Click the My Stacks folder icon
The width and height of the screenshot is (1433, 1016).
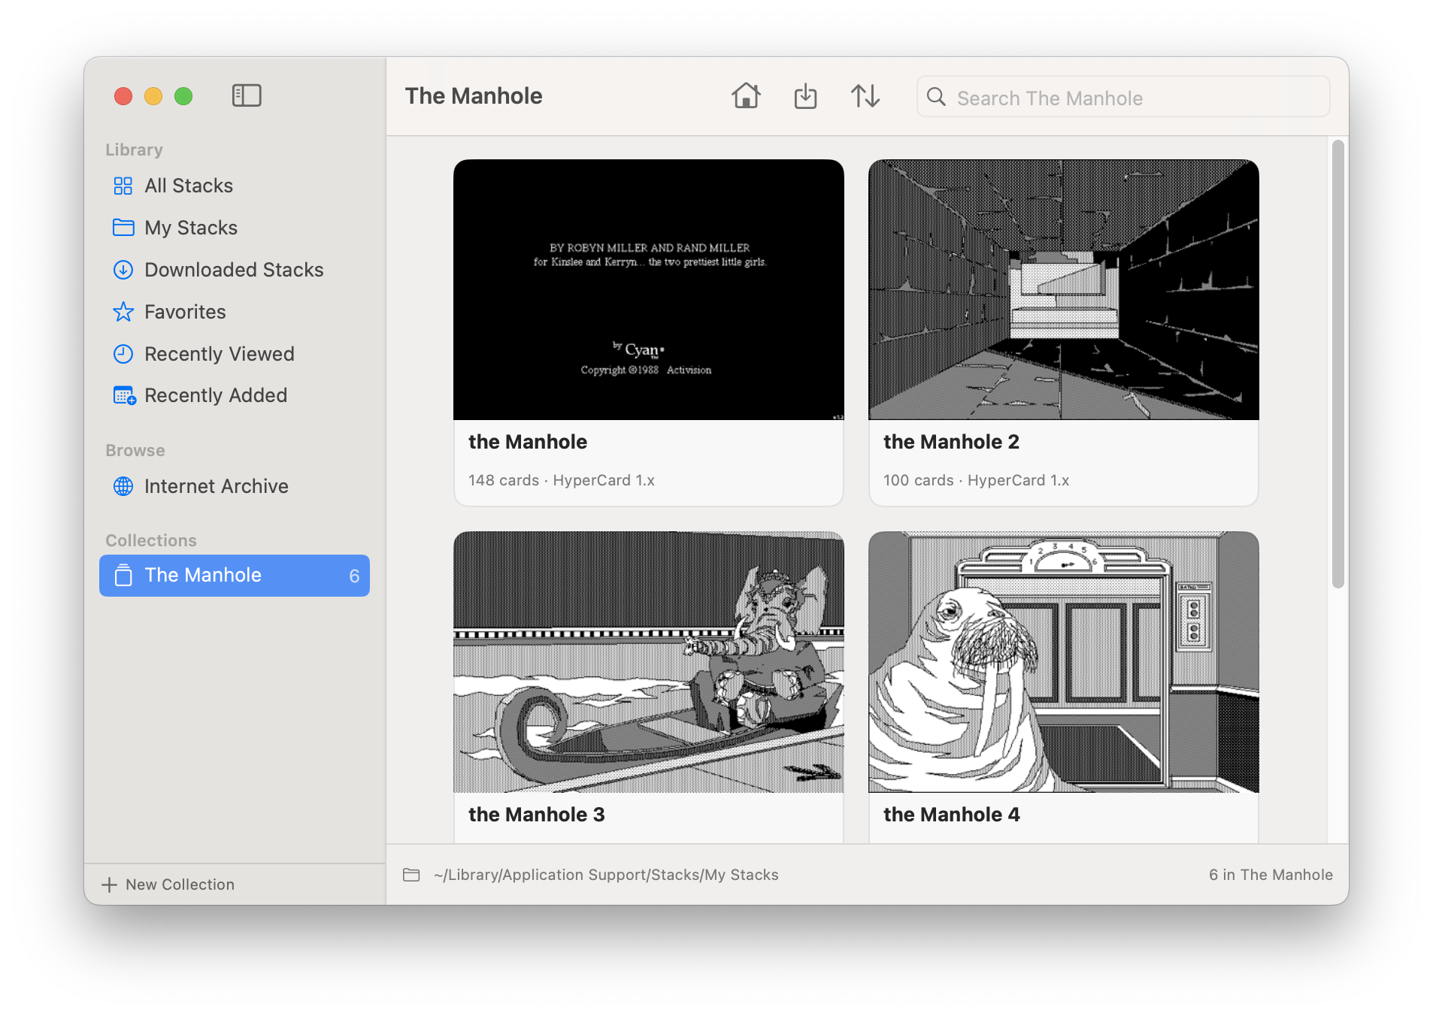click(x=123, y=228)
